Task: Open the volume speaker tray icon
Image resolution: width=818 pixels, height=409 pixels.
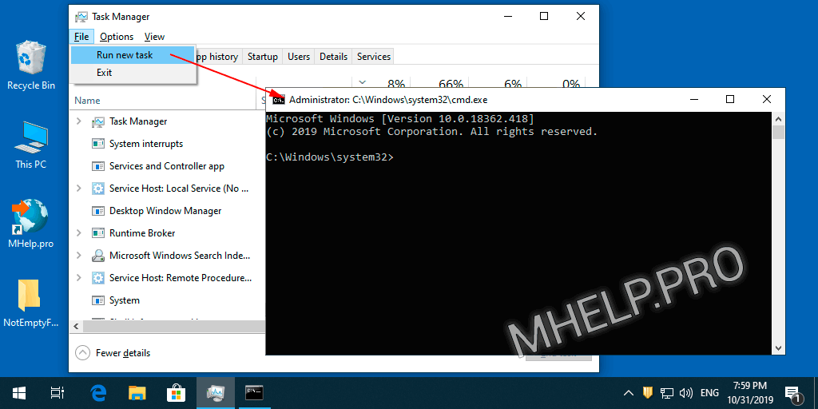Action: tap(686, 392)
